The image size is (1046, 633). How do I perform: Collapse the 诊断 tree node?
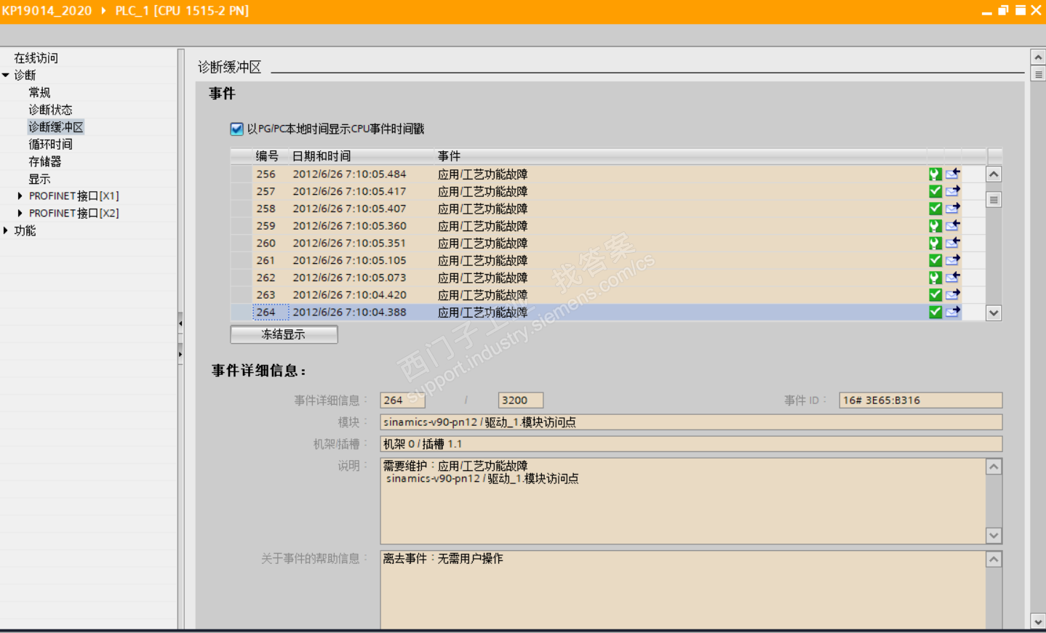tap(6, 76)
